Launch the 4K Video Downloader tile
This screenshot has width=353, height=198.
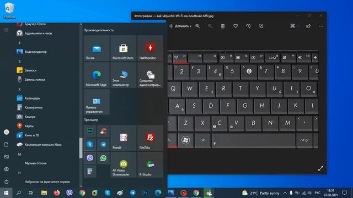pyautogui.click(x=124, y=165)
